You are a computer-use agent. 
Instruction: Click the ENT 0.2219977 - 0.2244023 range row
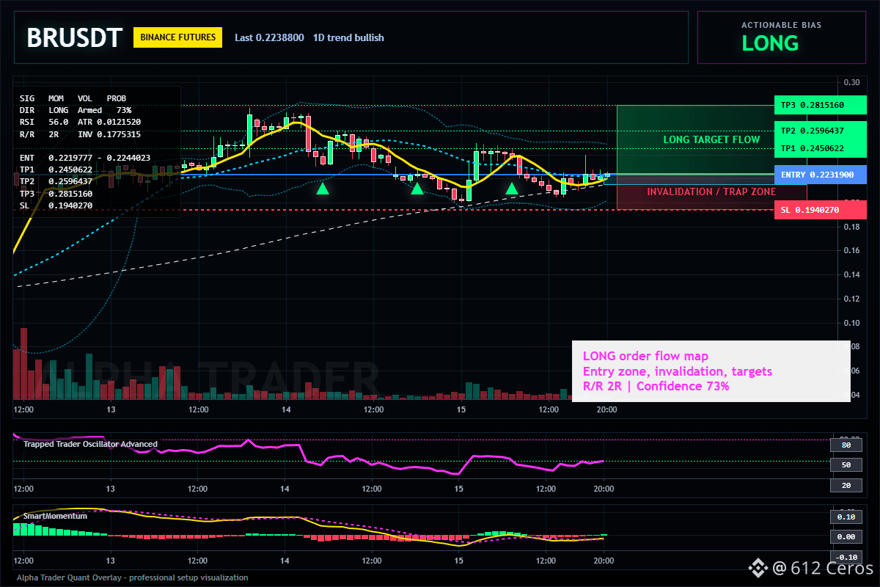pos(85,158)
